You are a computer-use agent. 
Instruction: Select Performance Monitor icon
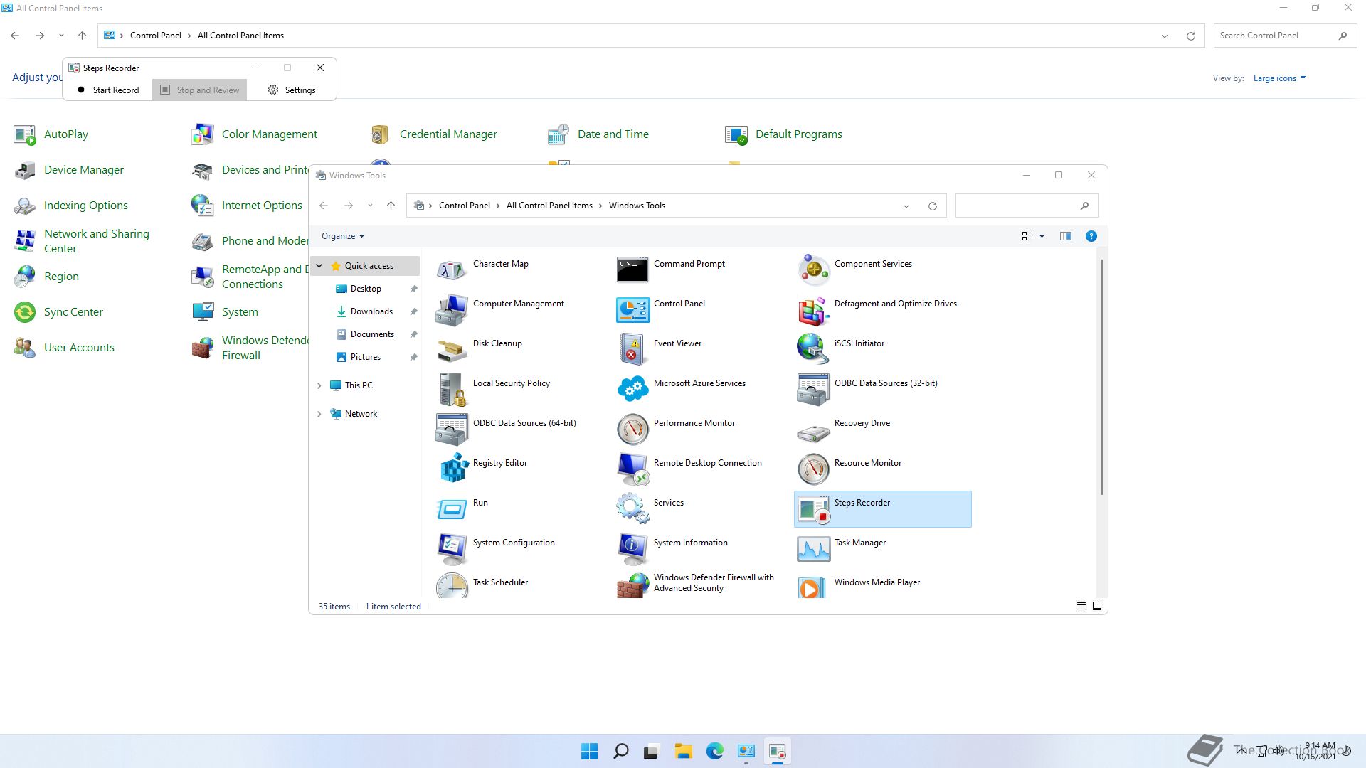632,430
